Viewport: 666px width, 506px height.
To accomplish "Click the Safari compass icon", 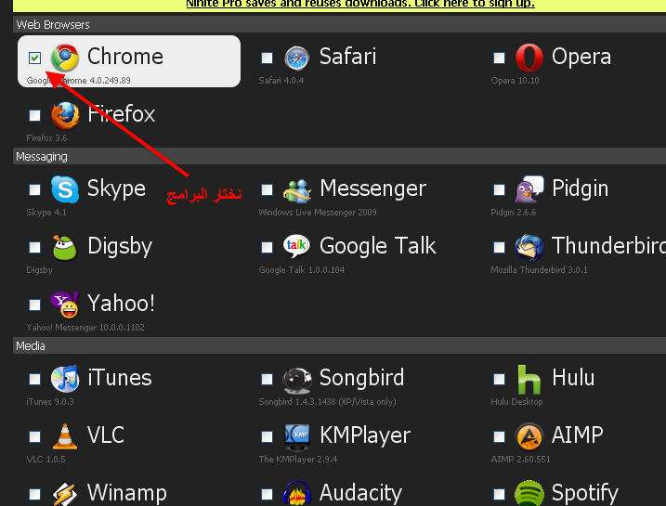I will [296, 58].
